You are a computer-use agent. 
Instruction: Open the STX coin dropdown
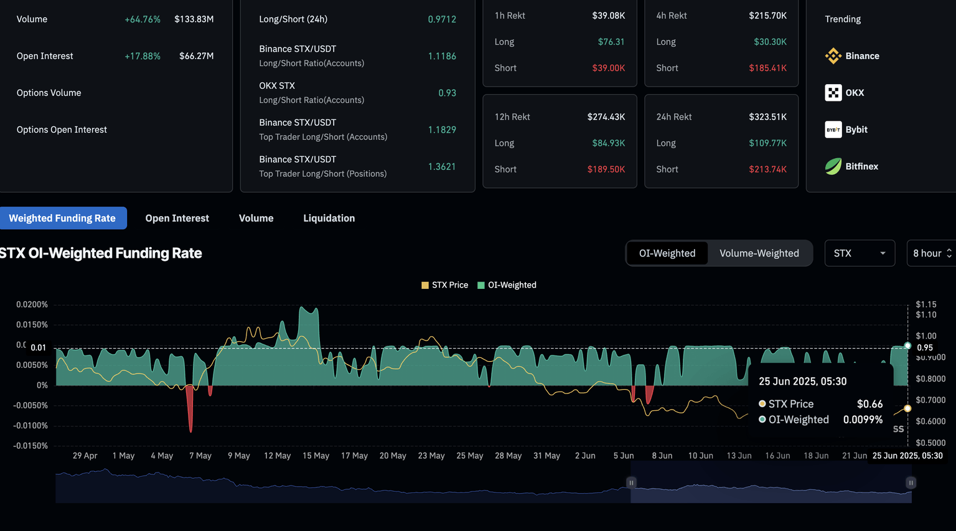(x=859, y=253)
